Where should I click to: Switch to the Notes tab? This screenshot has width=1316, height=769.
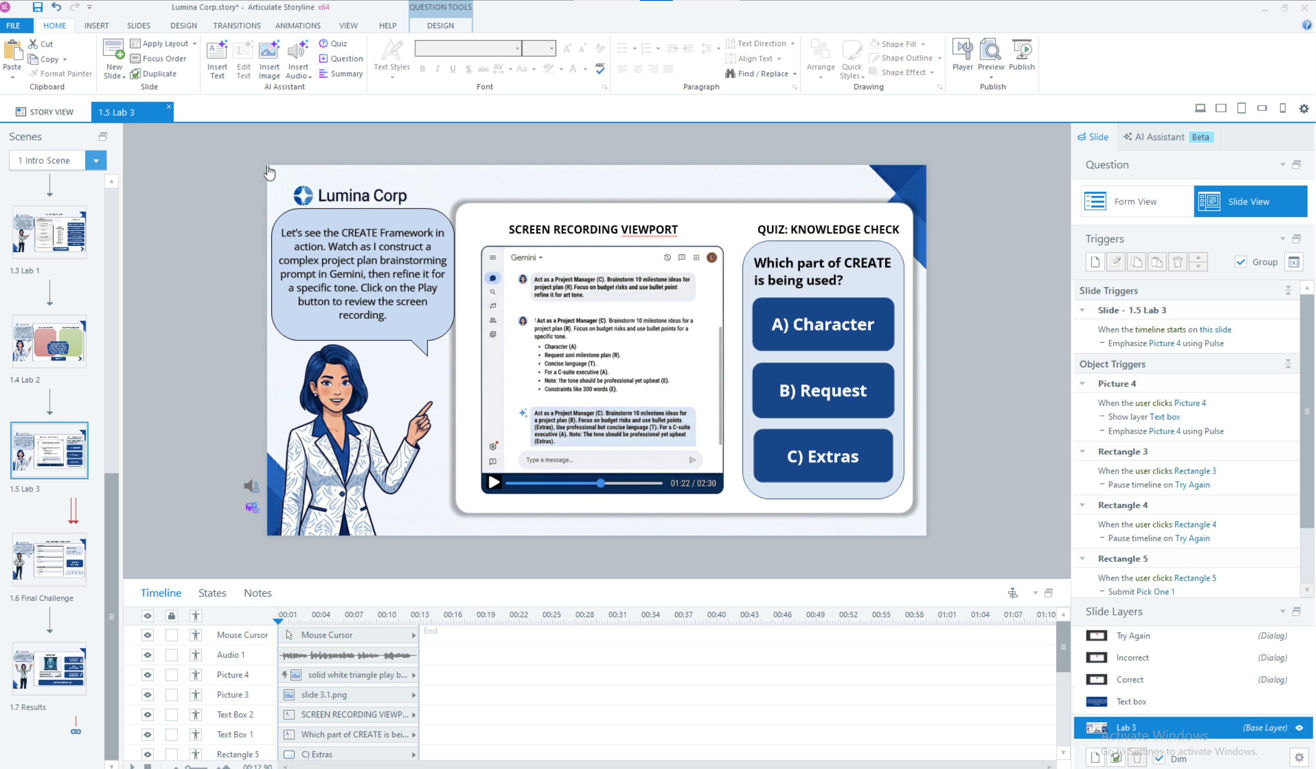tap(257, 592)
